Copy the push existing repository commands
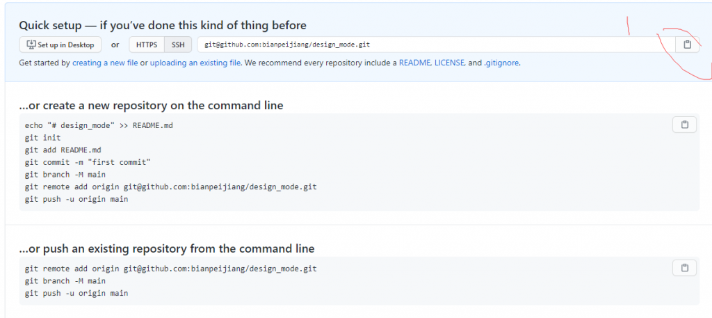Screen dimensions: 712x318 click(x=684, y=268)
